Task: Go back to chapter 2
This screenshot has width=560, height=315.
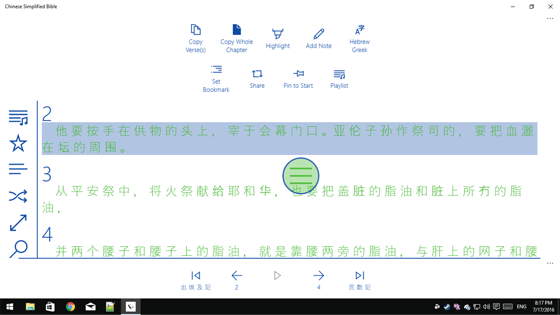Action: tap(236, 281)
